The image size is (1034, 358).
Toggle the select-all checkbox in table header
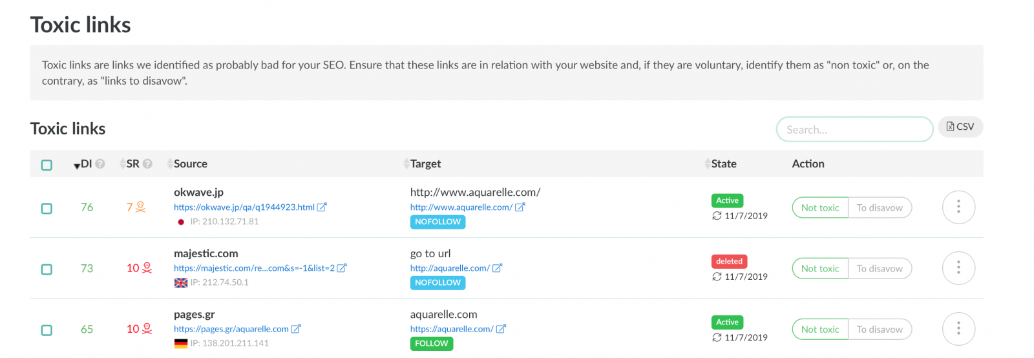47,165
